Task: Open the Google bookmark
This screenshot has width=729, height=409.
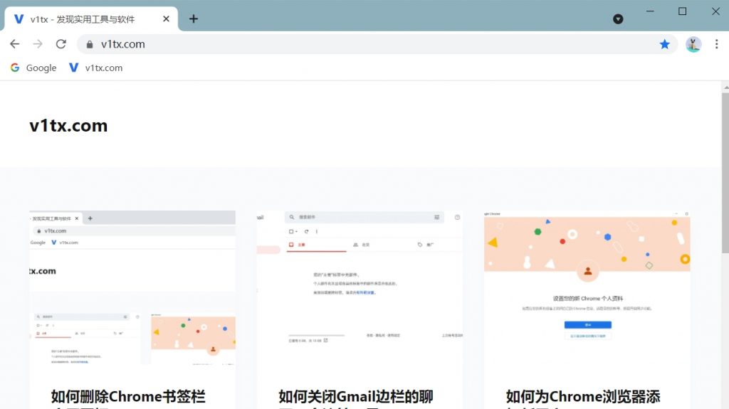Action: pos(33,68)
